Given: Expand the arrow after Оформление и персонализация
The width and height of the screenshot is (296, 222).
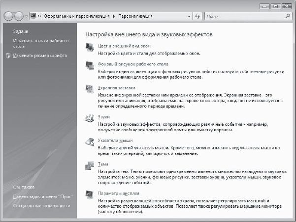Looking at the screenshot, I should coord(114,16).
